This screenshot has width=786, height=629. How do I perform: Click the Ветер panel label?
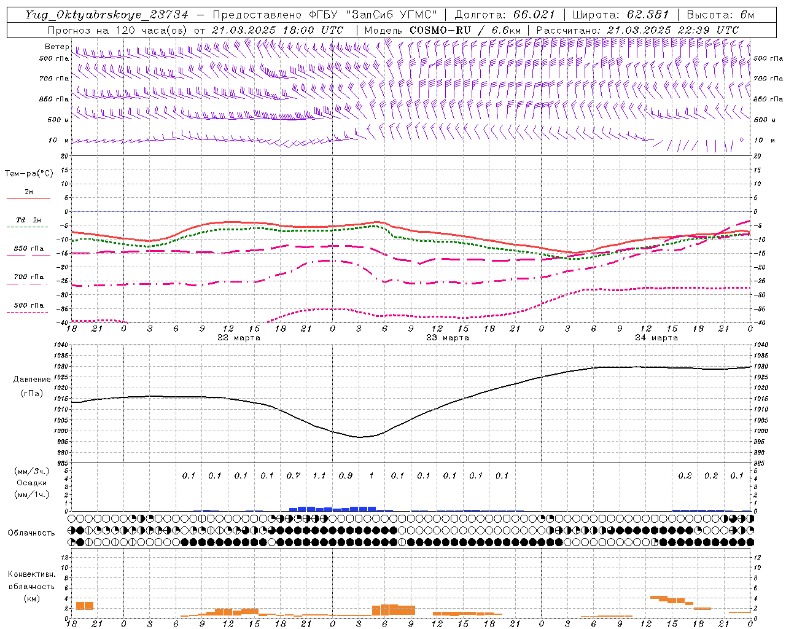point(56,47)
